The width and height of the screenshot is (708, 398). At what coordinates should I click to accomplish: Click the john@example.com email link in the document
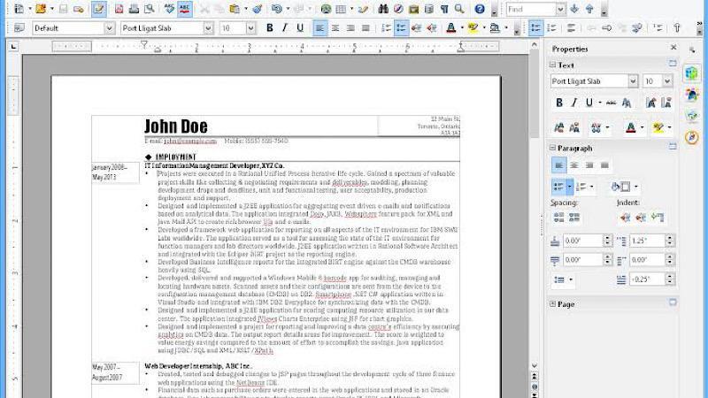click(x=190, y=142)
